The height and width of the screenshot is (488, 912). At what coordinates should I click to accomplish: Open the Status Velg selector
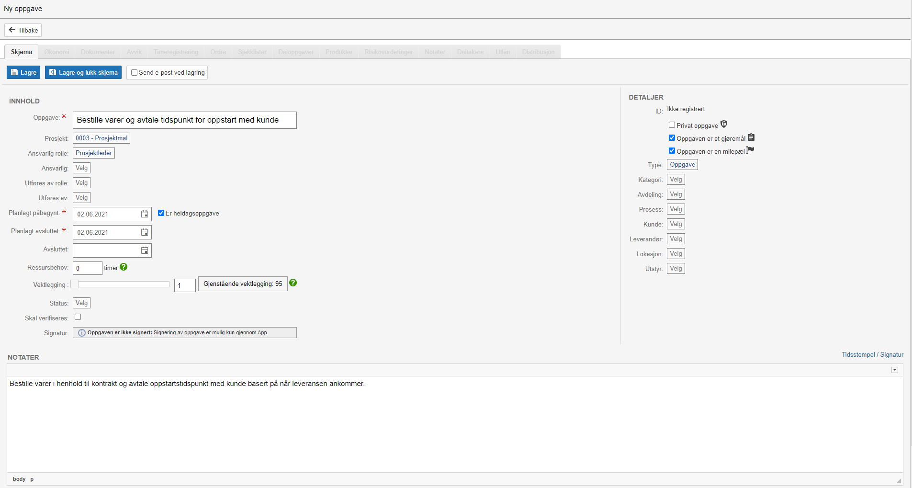coord(81,303)
